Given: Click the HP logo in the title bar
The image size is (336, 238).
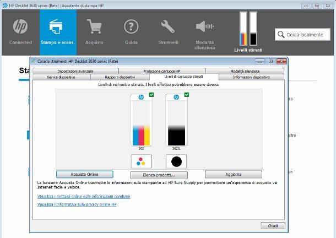Looking at the screenshot, I should point(5,6).
